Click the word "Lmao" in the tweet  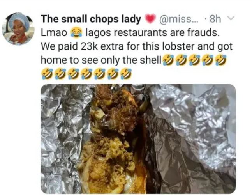(x=54, y=33)
